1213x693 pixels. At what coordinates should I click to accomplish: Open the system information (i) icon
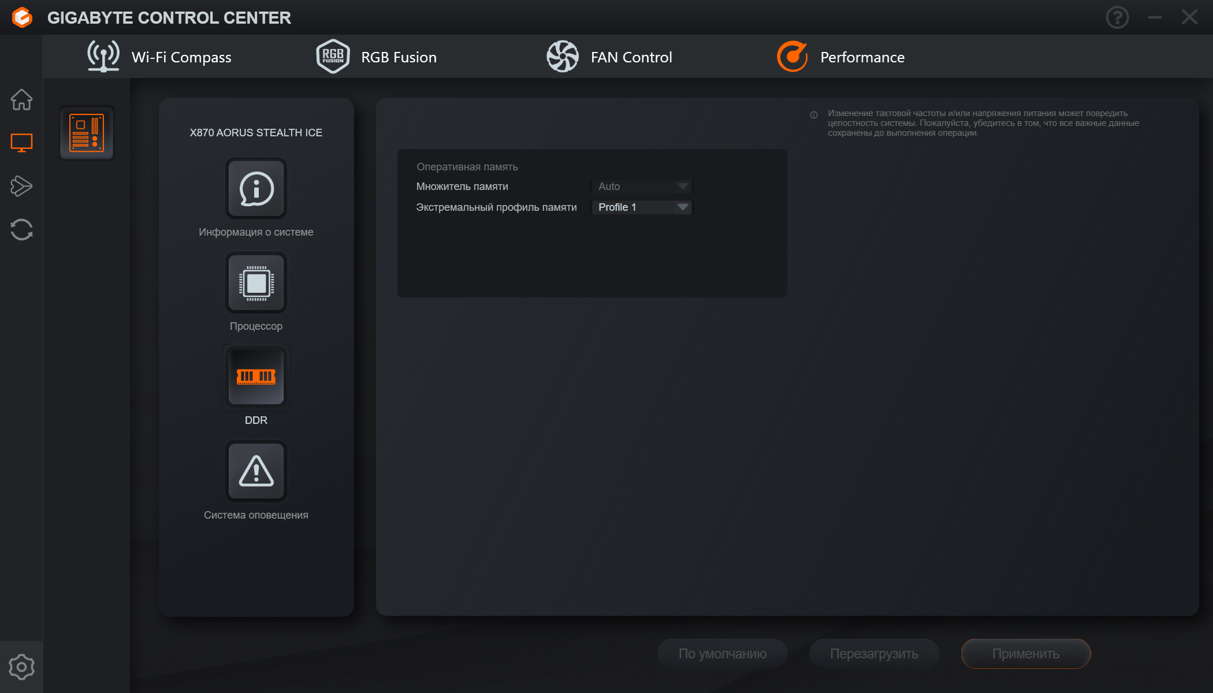[256, 189]
